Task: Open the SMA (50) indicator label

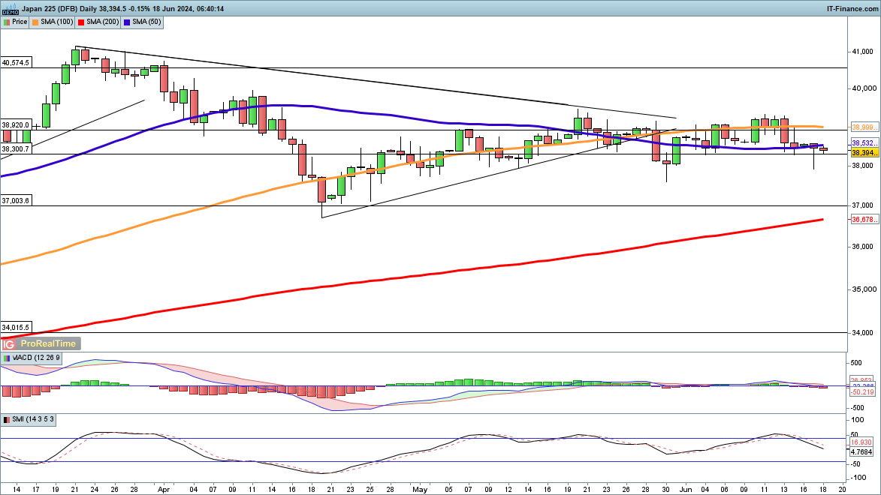Action: (144, 22)
